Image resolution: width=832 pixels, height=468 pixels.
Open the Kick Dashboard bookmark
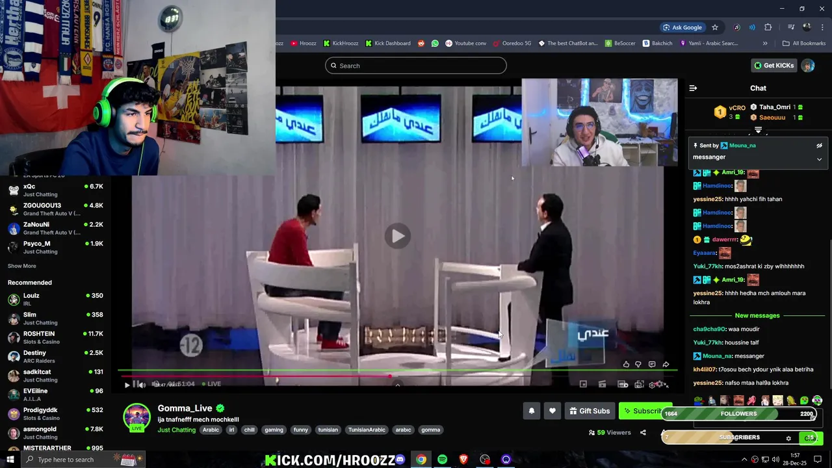click(387, 44)
